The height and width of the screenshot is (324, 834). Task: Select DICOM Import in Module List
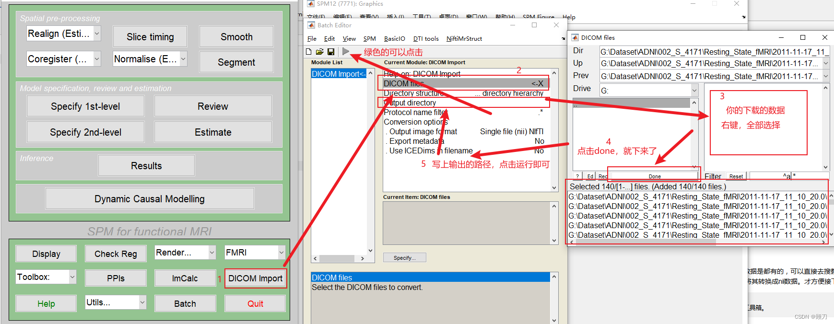tap(339, 74)
